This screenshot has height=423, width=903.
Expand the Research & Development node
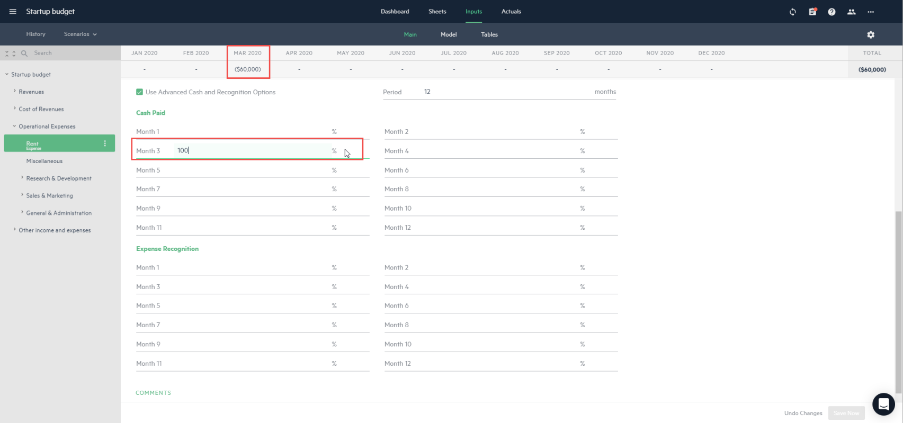[x=22, y=178]
